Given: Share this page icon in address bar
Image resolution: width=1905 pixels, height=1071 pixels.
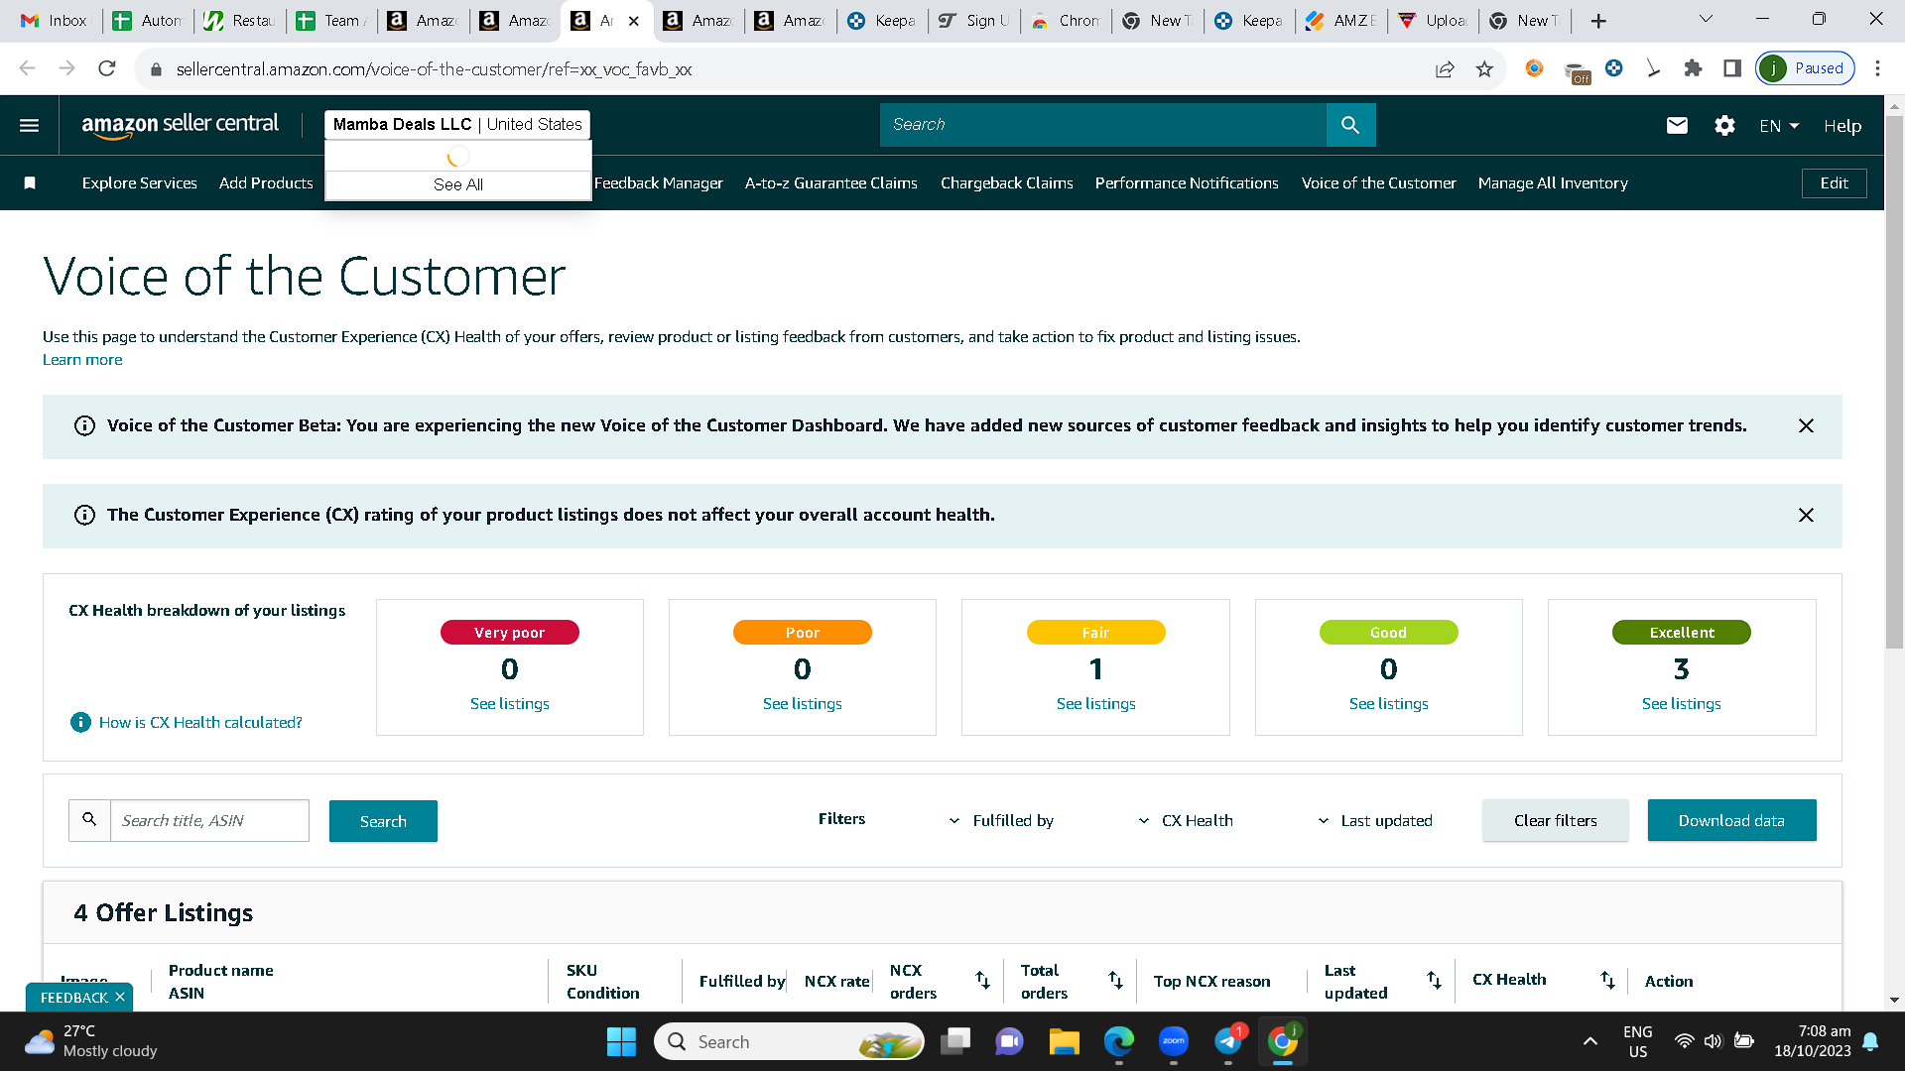Looking at the screenshot, I should [x=1445, y=68].
